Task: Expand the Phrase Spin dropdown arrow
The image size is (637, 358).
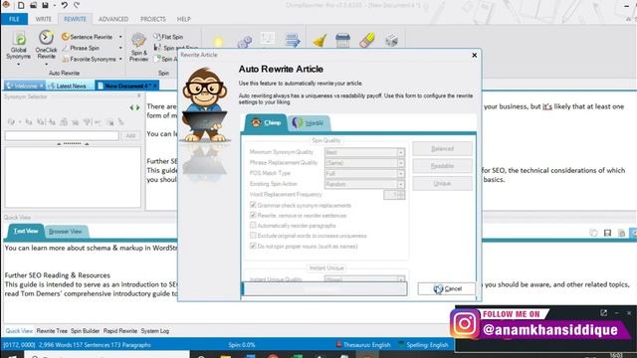Action: click(x=120, y=48)
